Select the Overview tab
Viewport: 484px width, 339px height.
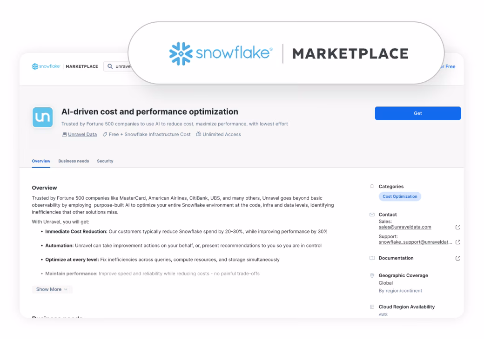pyautogui.click(x=41, y=161)
